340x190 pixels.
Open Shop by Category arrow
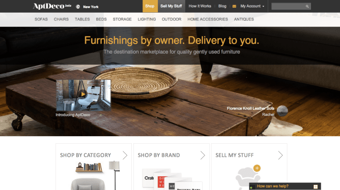125,155
